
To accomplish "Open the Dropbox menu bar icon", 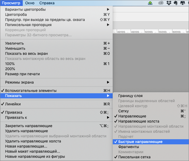I will (169, 3).
